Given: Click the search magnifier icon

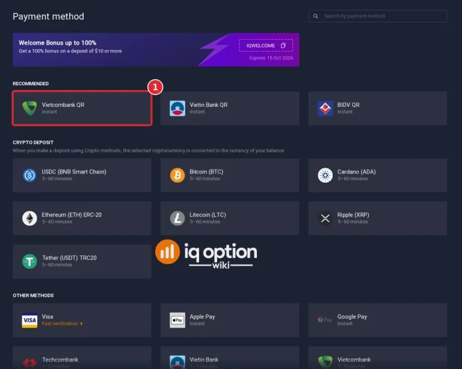Looking at the screenshot, I should click(x=316, y=16).
